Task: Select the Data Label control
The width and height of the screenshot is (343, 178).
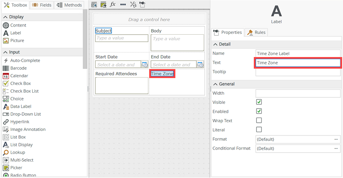Action: [17, 106]
